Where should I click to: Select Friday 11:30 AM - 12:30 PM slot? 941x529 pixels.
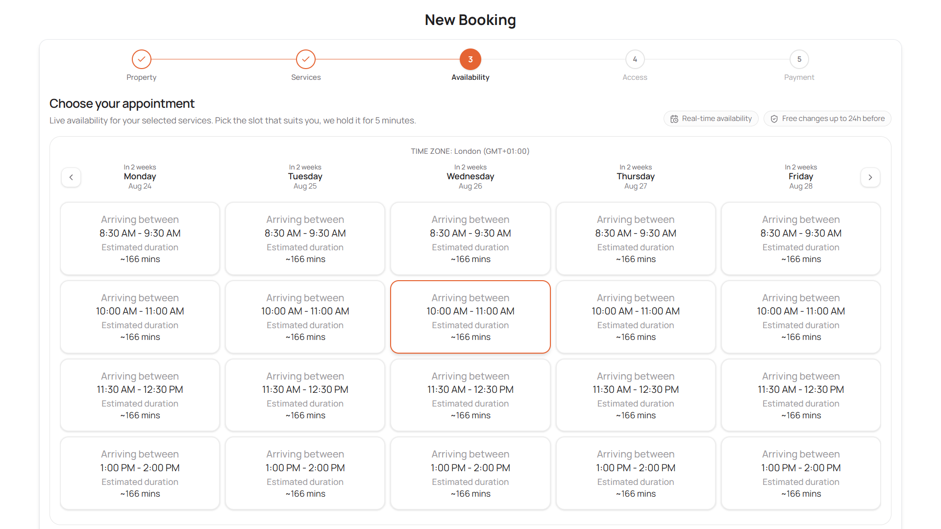[x=801, y=395]
